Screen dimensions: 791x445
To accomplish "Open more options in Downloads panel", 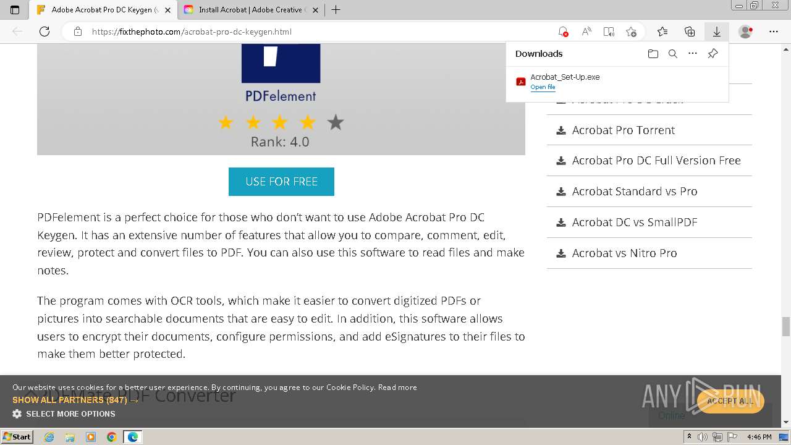I will (x=693, y=54).
